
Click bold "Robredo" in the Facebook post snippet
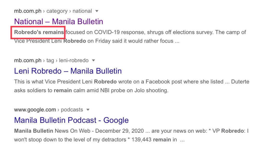[105, 82]
